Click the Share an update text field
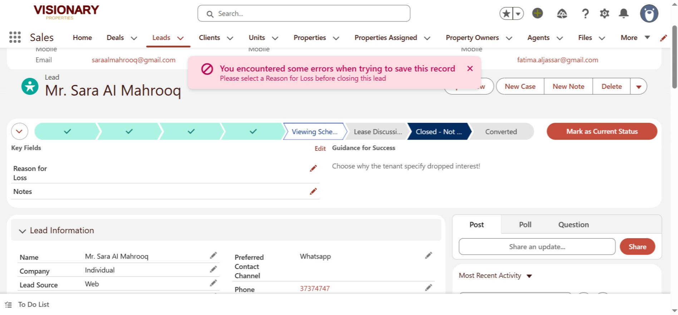 [537, 247]
